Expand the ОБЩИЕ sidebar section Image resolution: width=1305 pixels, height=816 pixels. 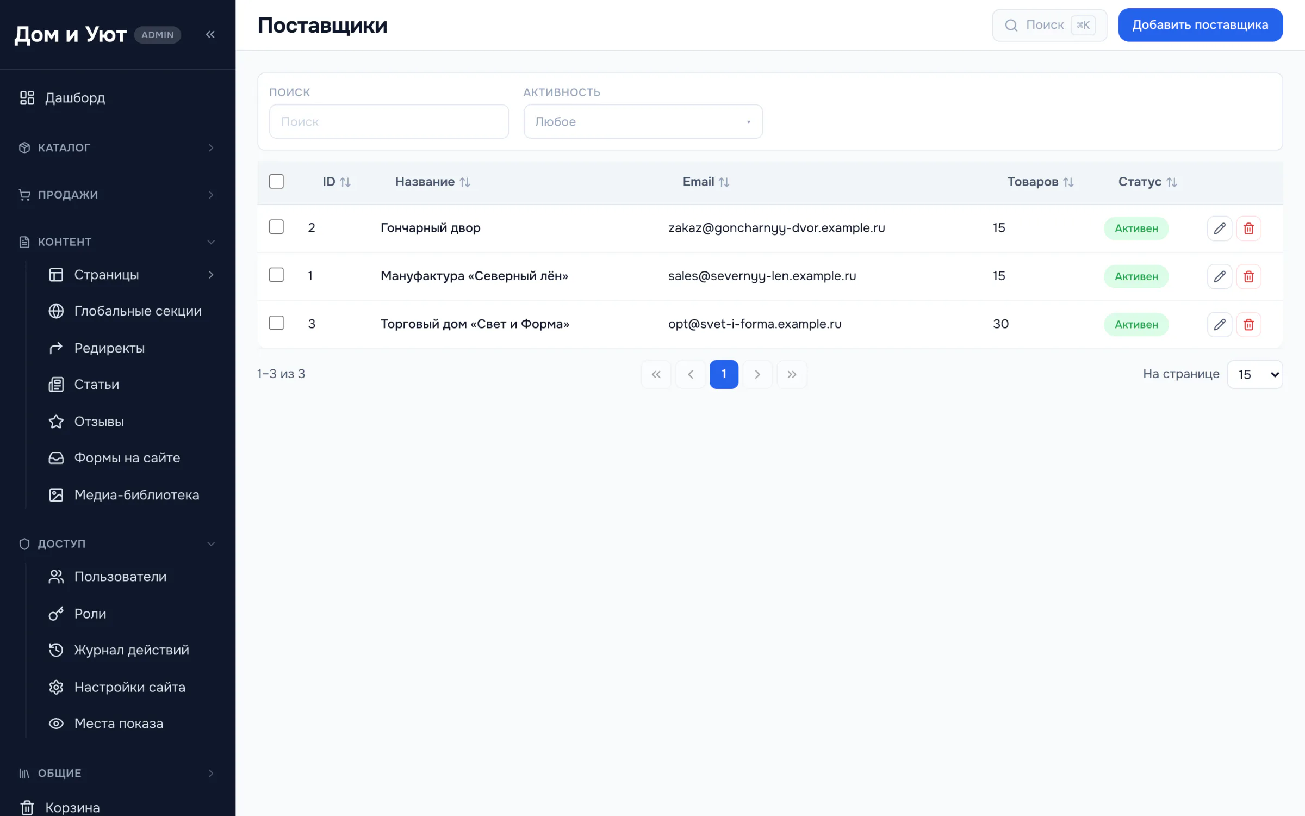click(x=117, y=774)
